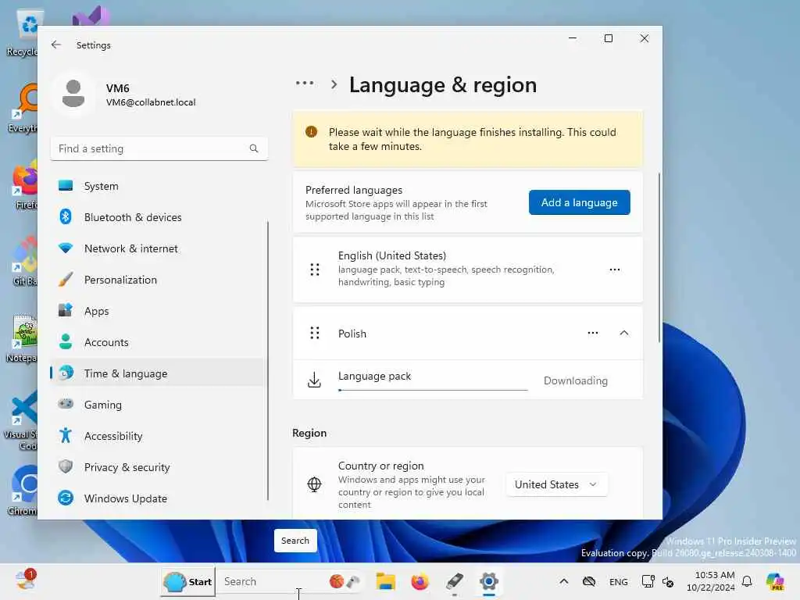This screenshot has width=800, height=600.
Task: Click the Personalization paintbrush icon
Action: point(66,280)
